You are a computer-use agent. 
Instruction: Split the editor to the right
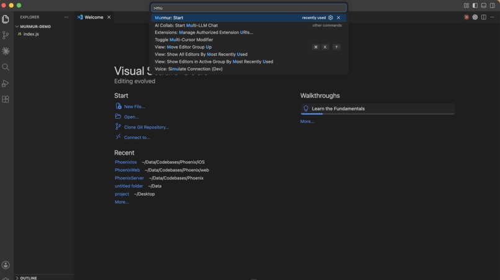point(484,17)
